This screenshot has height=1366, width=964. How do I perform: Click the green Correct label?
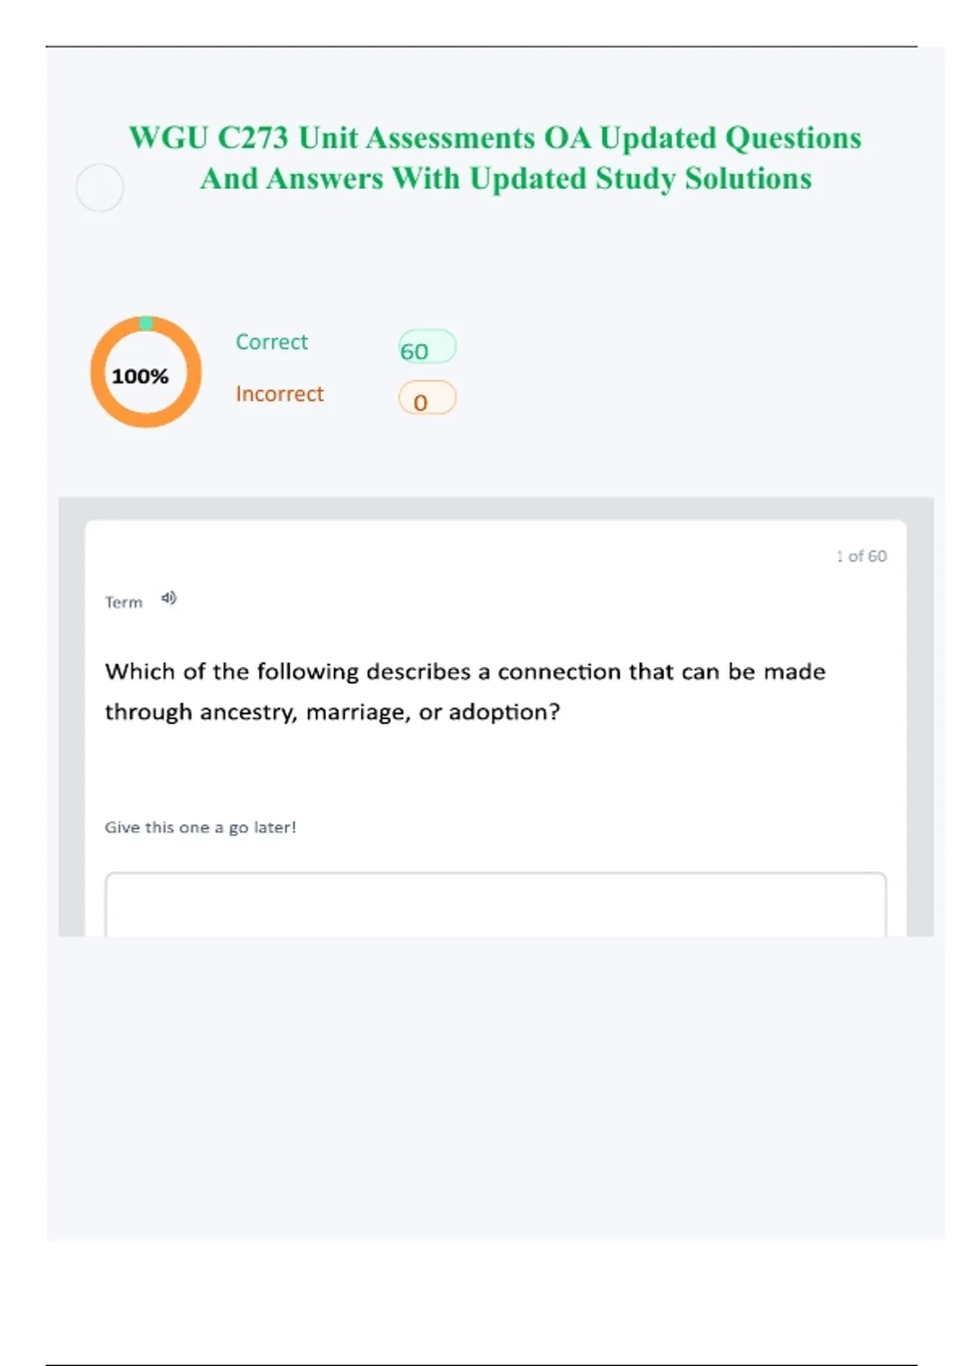(x=272, y=342)
